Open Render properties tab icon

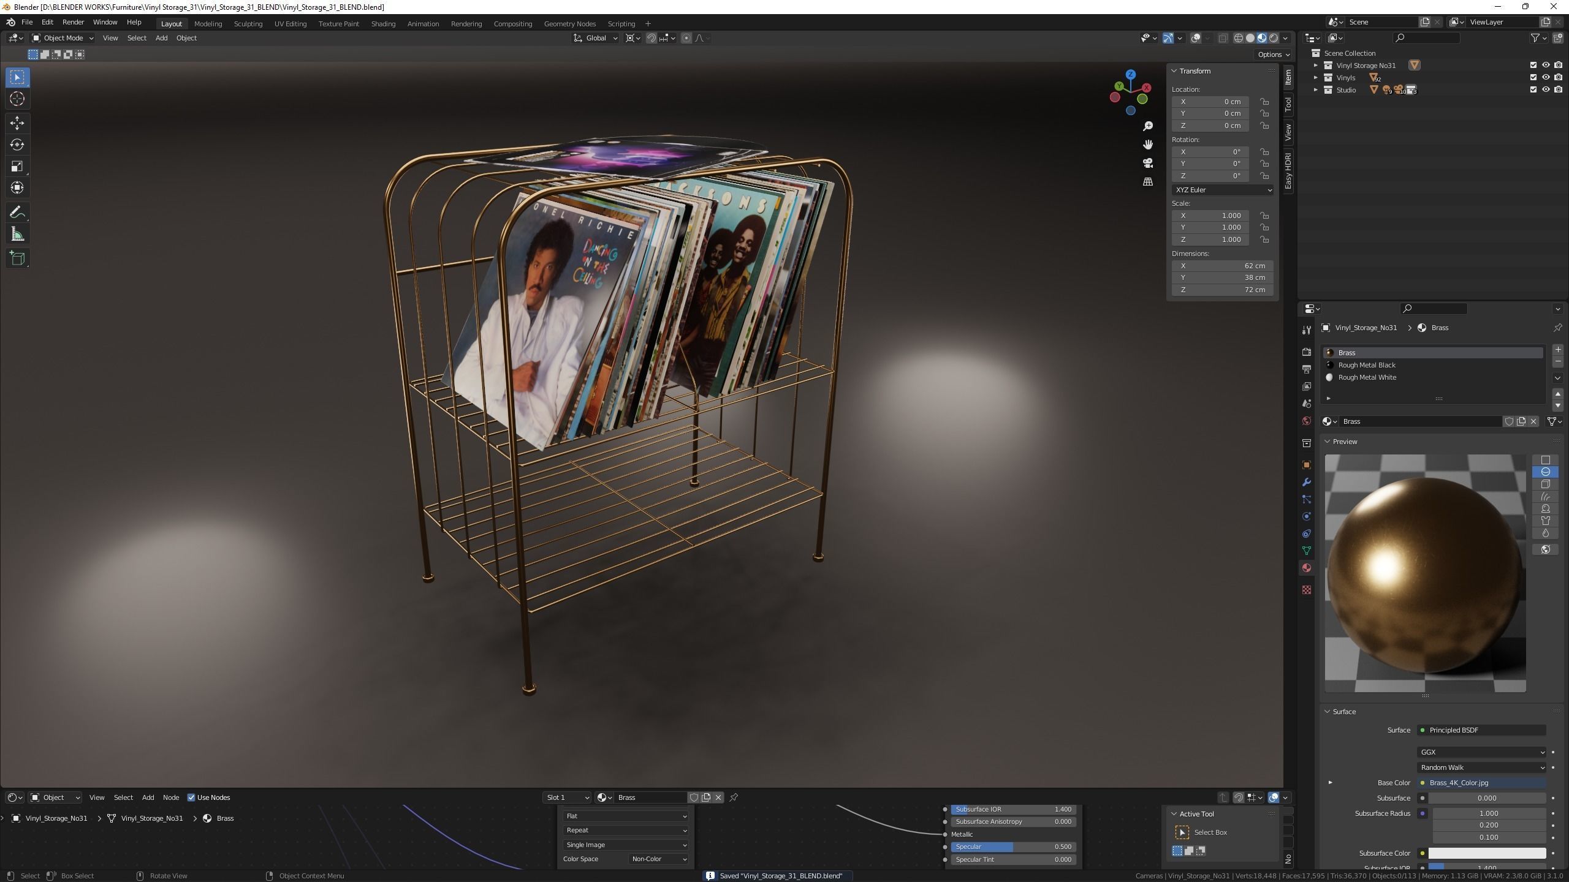(1307, 352)
